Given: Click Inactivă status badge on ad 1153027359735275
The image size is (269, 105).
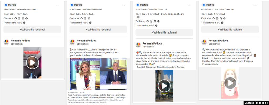Looking at the screenshot, I should click(x=76, y=5).
